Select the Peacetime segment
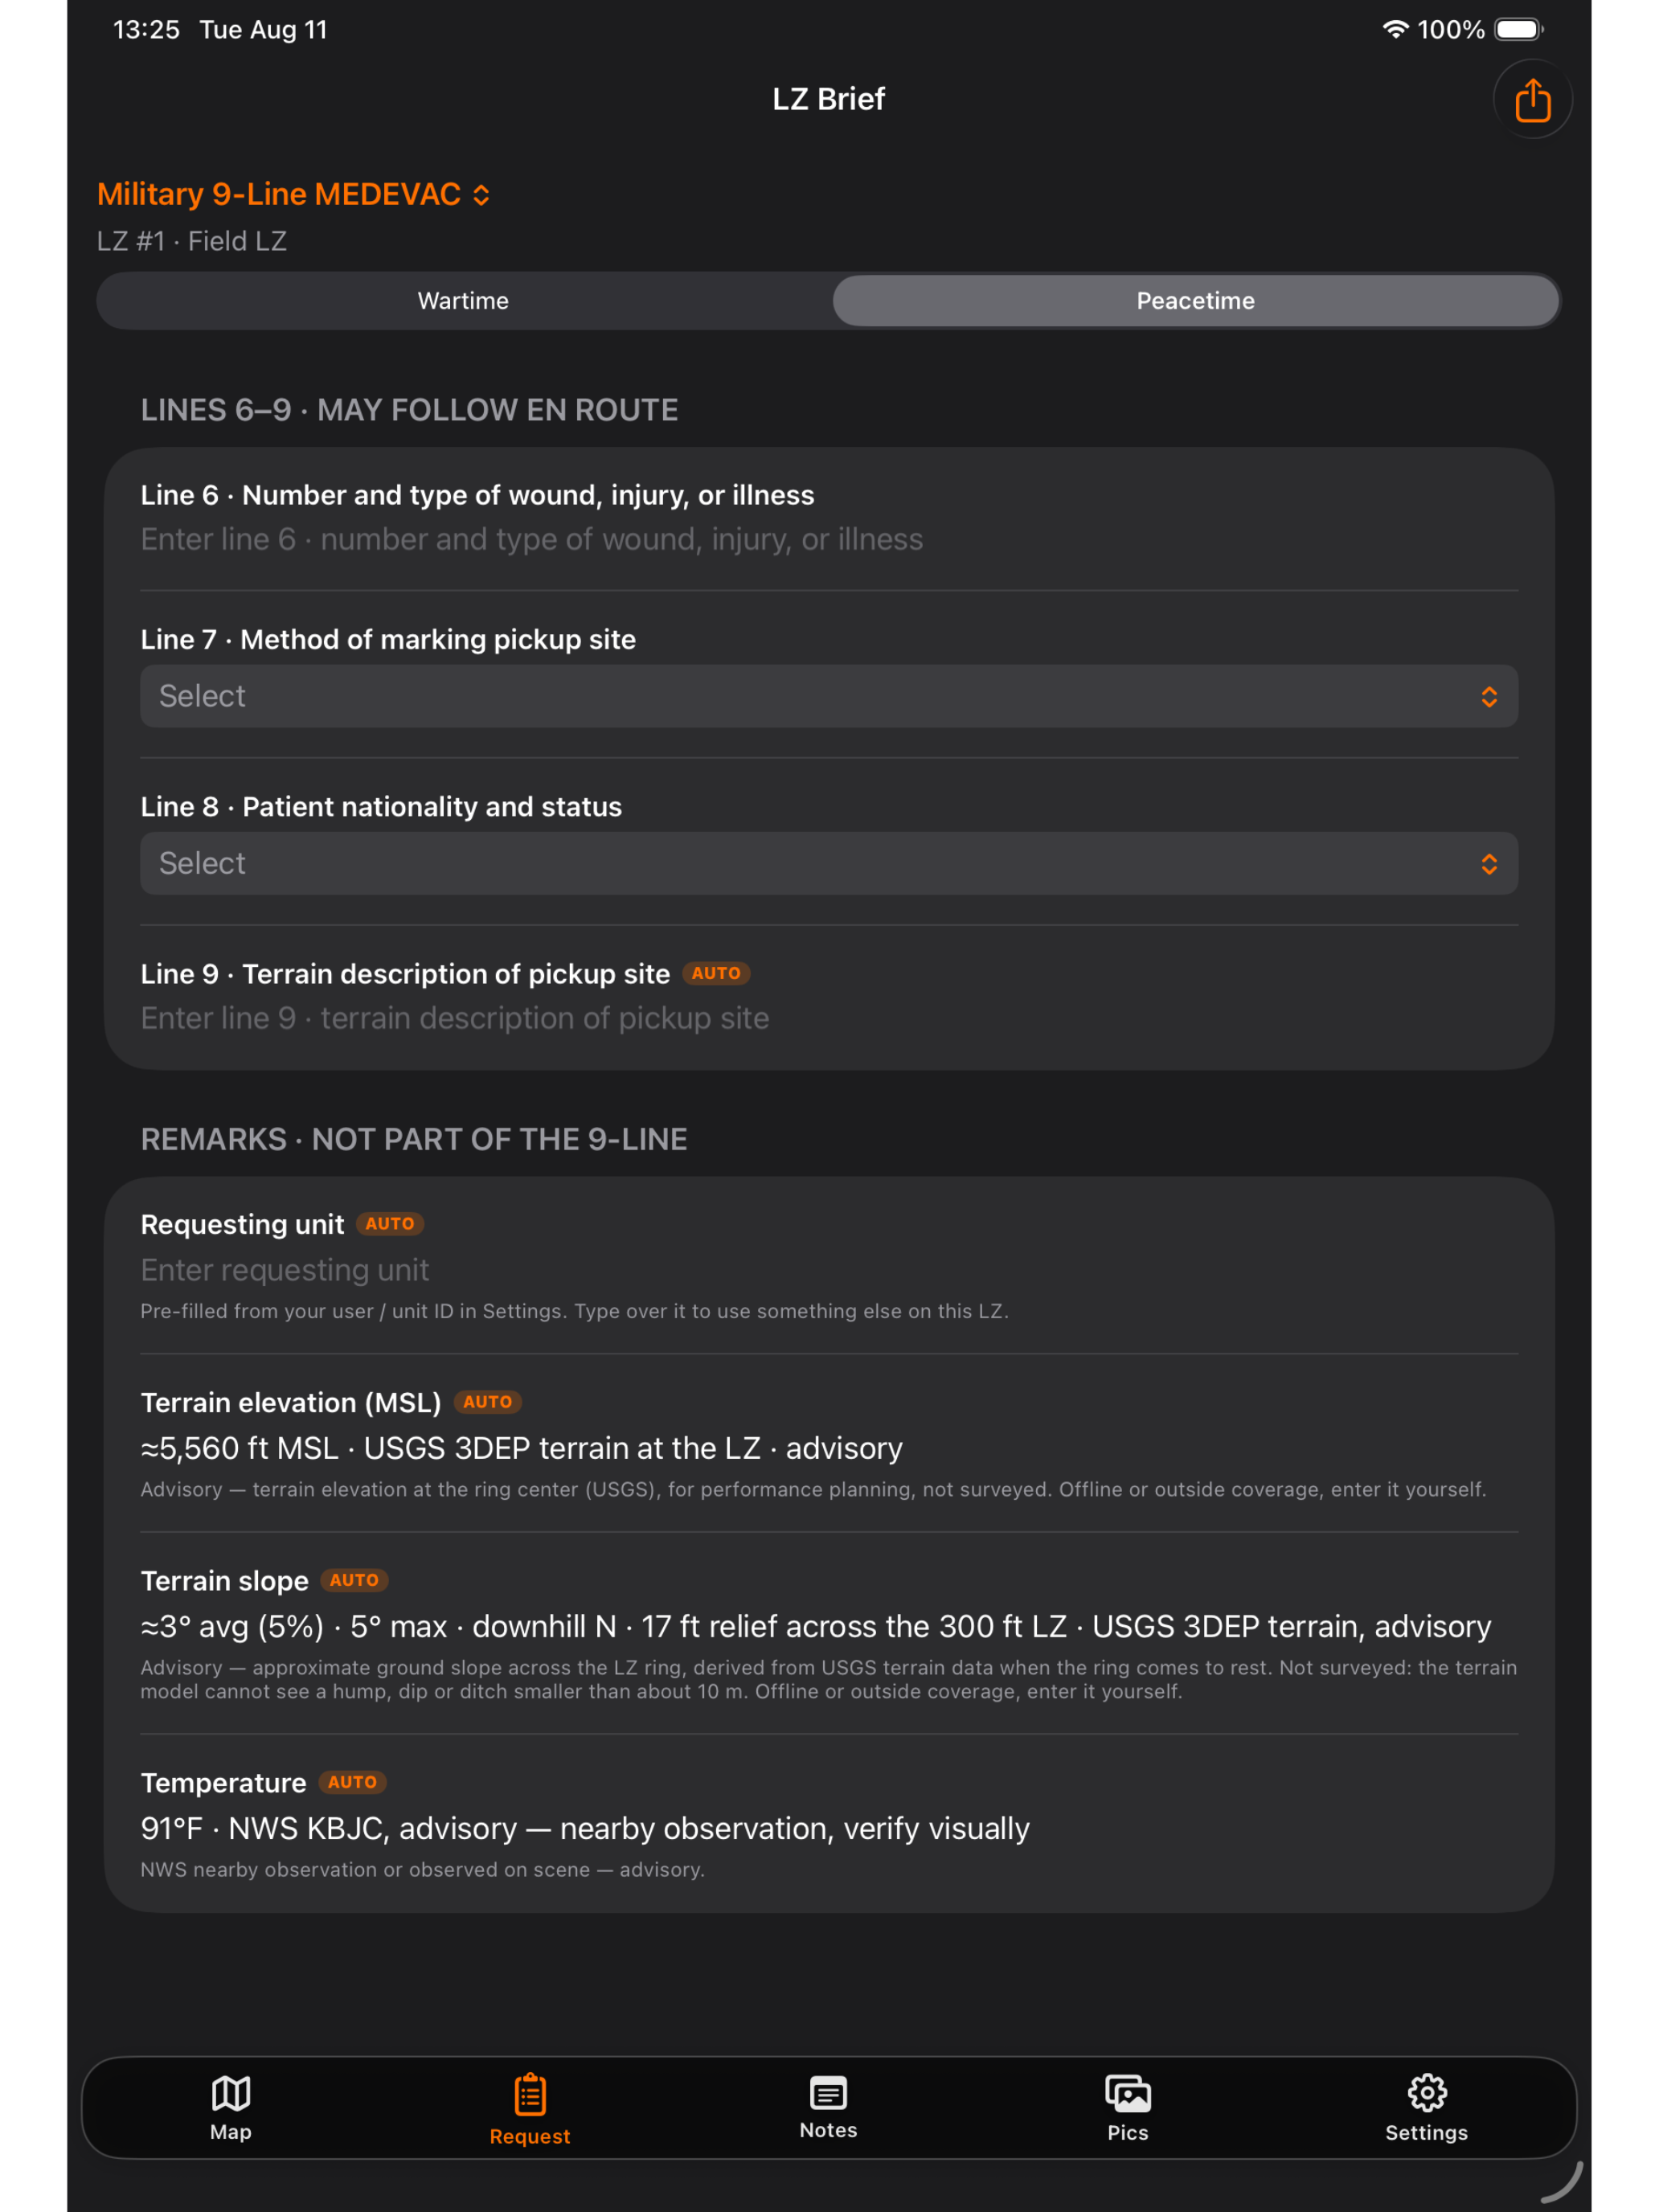Image resolution: width=1659 pixels, height=2212 pixels. [1195, 301]
